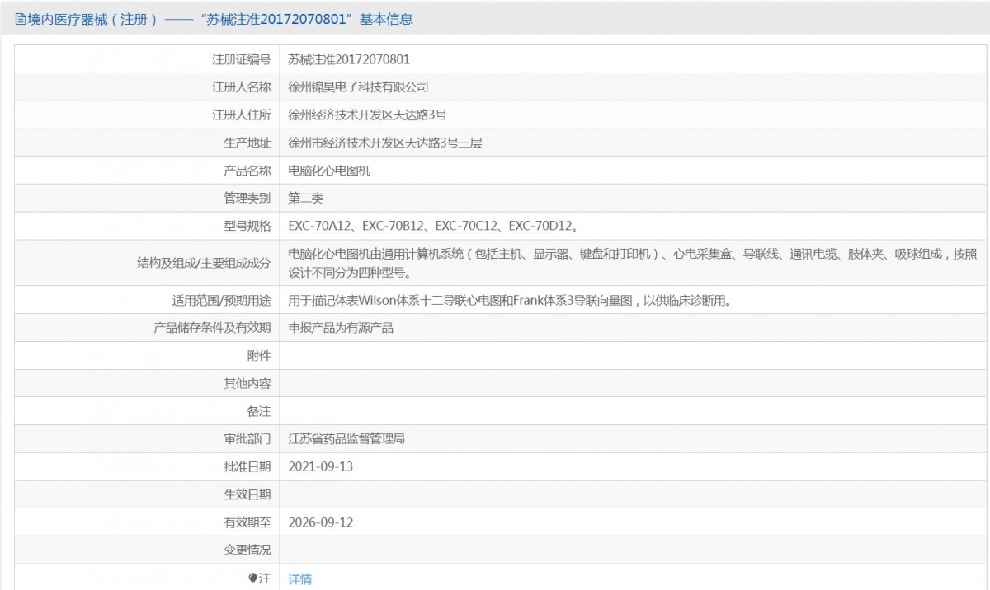The width and height of the screenshot is (990, 590).
Task: Click the 生产地址 label
Action: click(247, 143)
